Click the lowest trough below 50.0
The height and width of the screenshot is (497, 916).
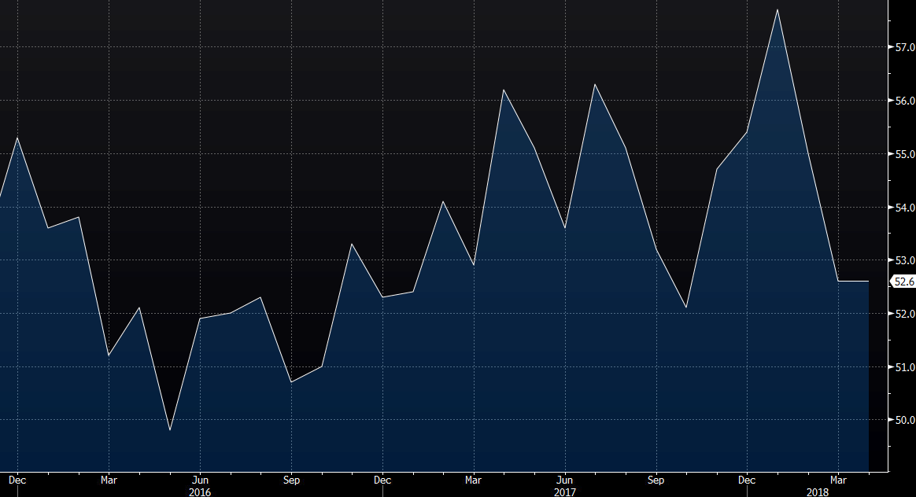click(169, 430)
